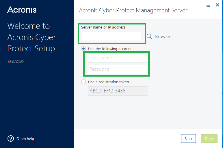223x148 pixels.
Task: Click the 'Use a registration token' label text
Action: (x=108, y=82)
